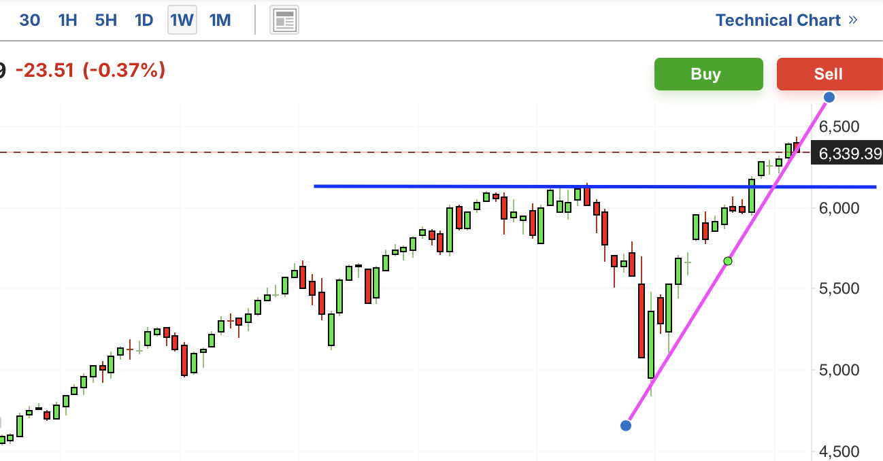Click the data table view icon
The height and width of the screenshot is (461, 883).
click(x=284, y=20)
